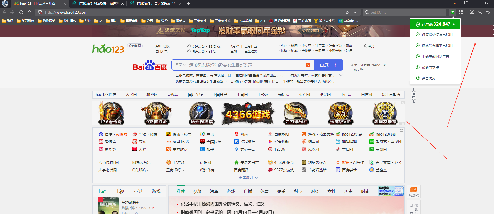The width and height of the screenshot is (494, 214).
Task: Click the scissors screenshot tool icon
Action: 472,12
